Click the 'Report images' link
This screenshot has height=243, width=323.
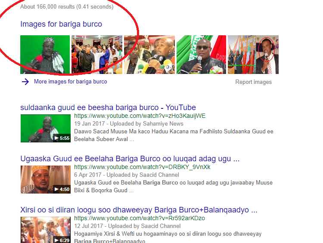(x=253, y=82)
